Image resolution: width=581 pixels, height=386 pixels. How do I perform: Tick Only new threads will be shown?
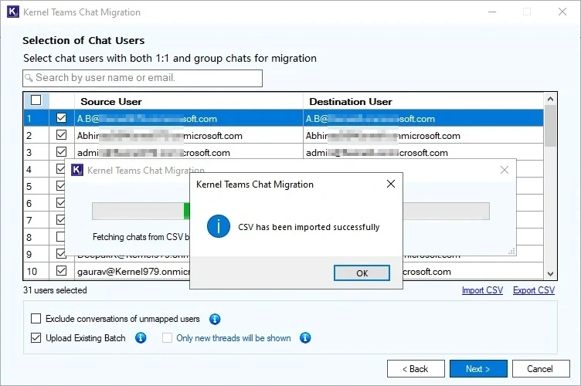click(167, 337)
